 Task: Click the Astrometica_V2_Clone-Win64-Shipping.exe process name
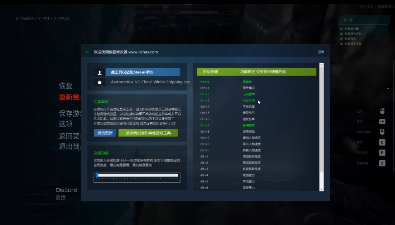click(150, 82)
